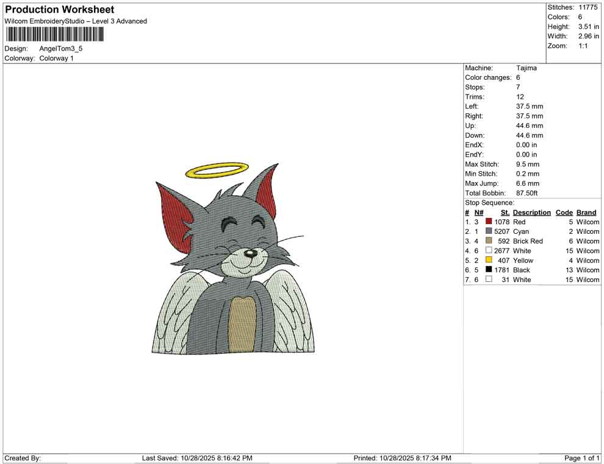The height and width of the screenshot is (464, 604).
Task: Select the Total Bobbin value '87.50ft'
Action: [527, 193]
